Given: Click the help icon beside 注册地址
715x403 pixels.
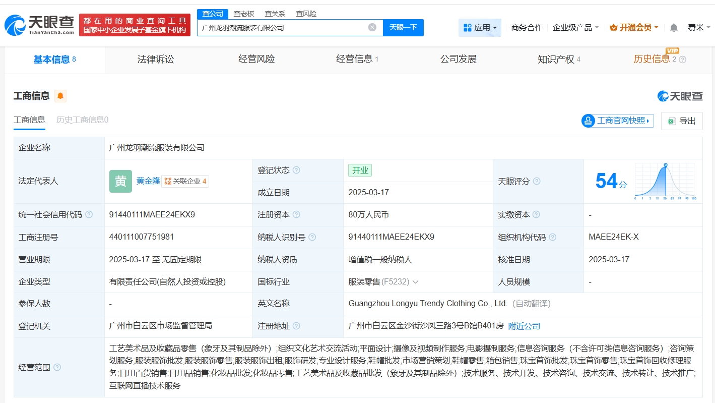Looking at the screenshot, I should pos(296,326).
